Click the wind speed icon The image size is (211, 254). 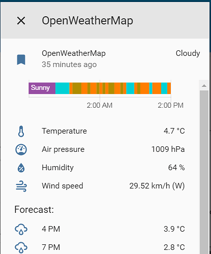(21, 186)
